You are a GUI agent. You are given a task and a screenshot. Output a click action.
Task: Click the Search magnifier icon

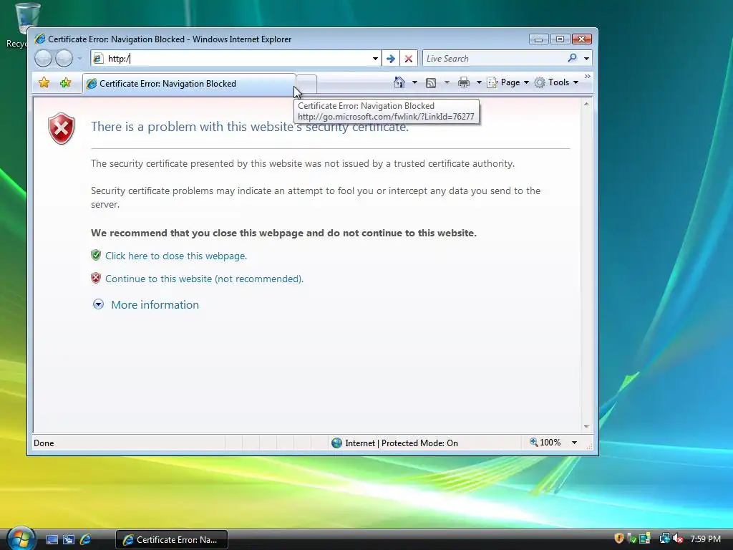(572, 58)
